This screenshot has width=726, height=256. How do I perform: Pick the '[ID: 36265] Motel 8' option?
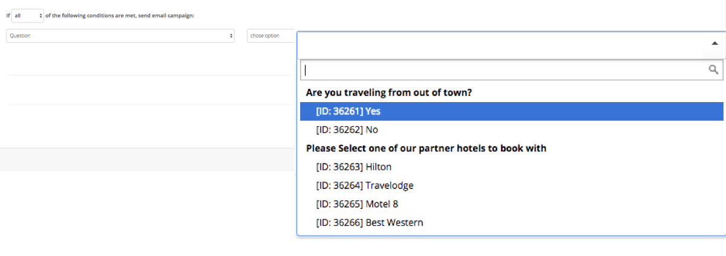(x=357, y=204)
